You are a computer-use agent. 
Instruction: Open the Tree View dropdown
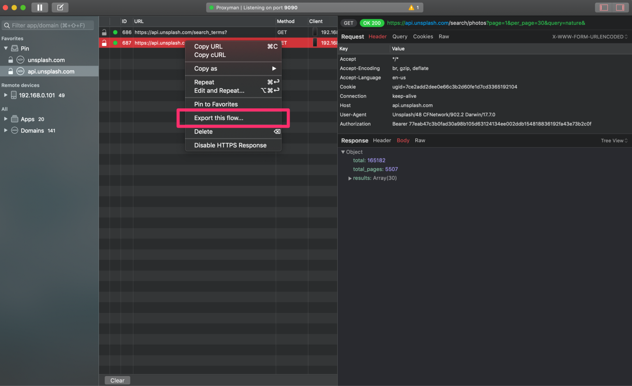click(614, 141)
